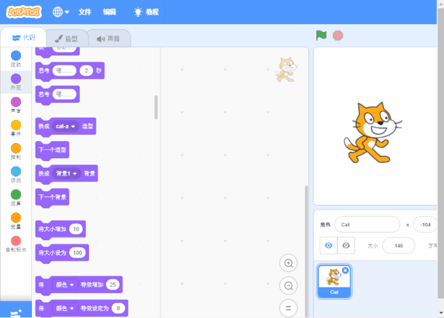Image resolution: width=444 pixels, height=318 pixels.
Task: Zoom in the code workspace
Action: [288, 263]
